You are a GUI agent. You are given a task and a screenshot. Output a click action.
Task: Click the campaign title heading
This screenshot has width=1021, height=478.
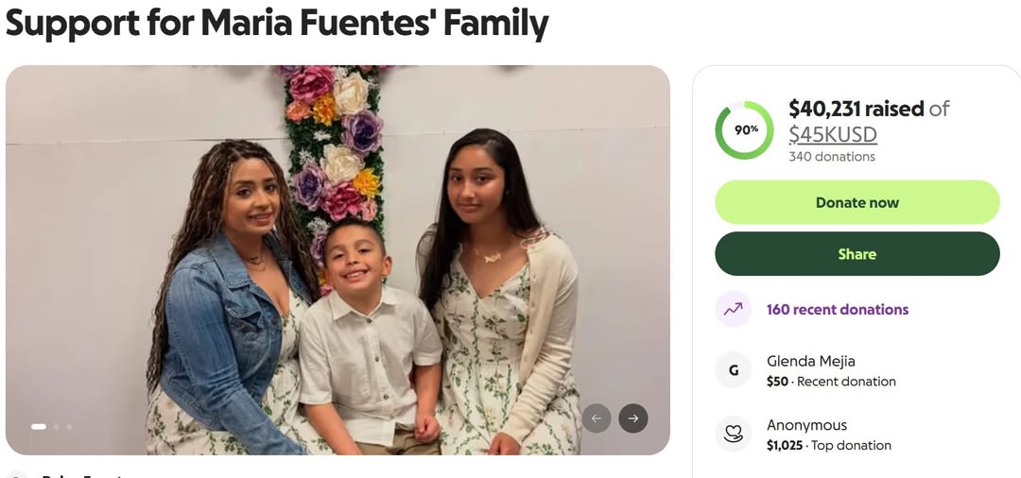tap(277, 23)
